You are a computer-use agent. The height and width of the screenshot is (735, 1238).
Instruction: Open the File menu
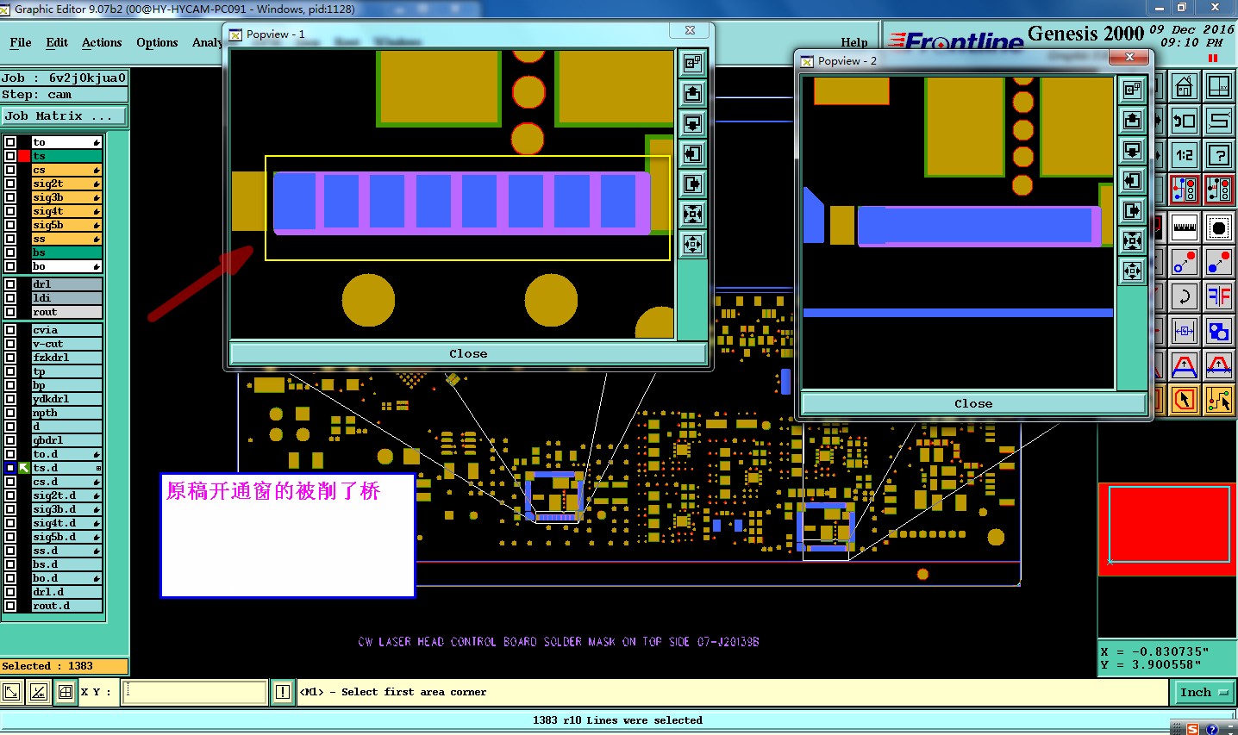click(21, 42)
